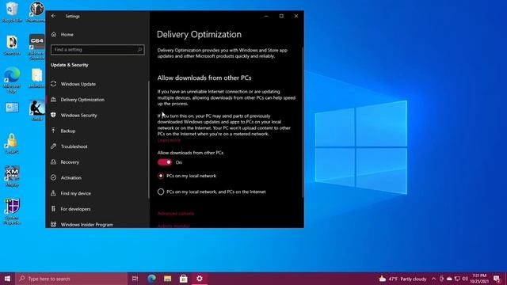This screenshot has width=507, height=285.
Task: Click the Windows Security shield icon
Action: pos(53,115)
